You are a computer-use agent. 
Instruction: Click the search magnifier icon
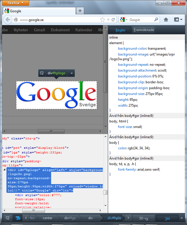[x=156, y=20]
